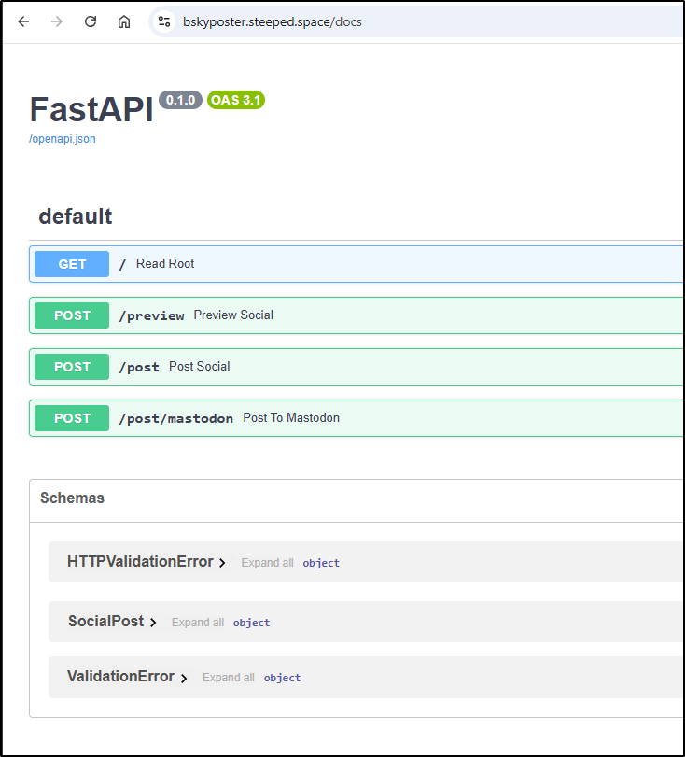Click the POST badge for /post/mastodon
This screenshot has height=757, width=685.
click(72, 418)
